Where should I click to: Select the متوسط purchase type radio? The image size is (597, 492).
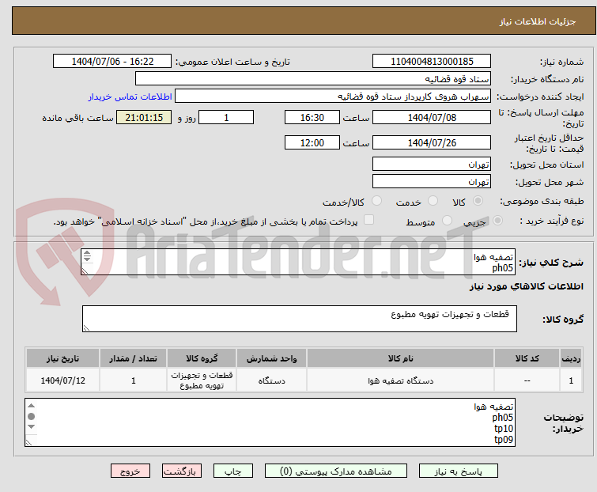[447, 221]
